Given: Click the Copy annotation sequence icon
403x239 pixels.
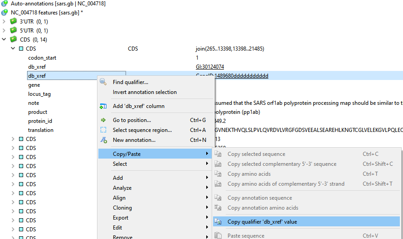Looking at the screenshot, I should tap(218, 198).
